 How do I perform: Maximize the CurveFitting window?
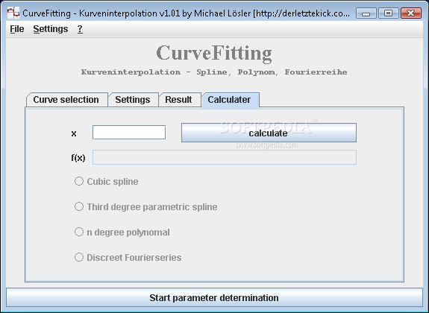388,13
